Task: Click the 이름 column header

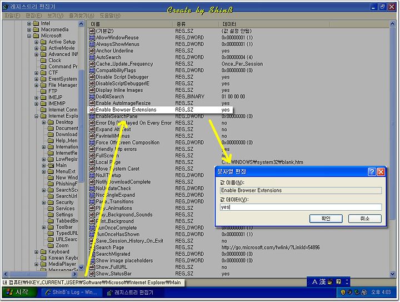Action: click(131, 24)
